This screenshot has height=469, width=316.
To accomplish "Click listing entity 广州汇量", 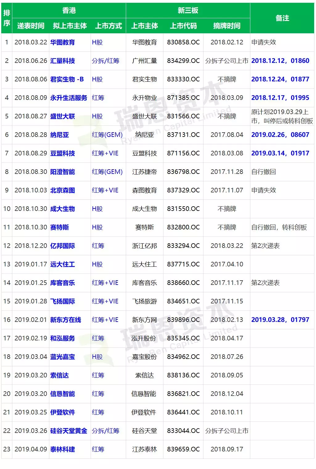I will [x=145, y=61].
